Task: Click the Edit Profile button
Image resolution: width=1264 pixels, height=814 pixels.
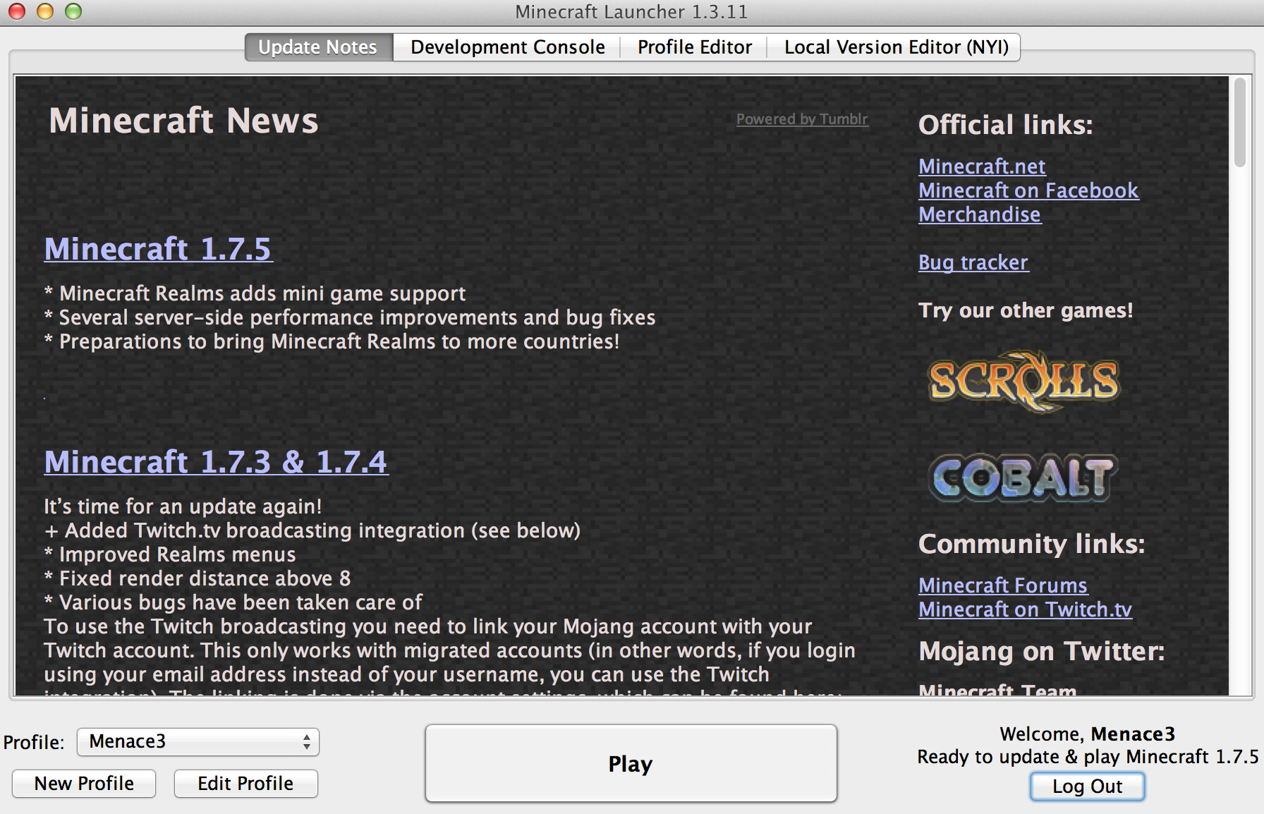Action: click(245, 784)
